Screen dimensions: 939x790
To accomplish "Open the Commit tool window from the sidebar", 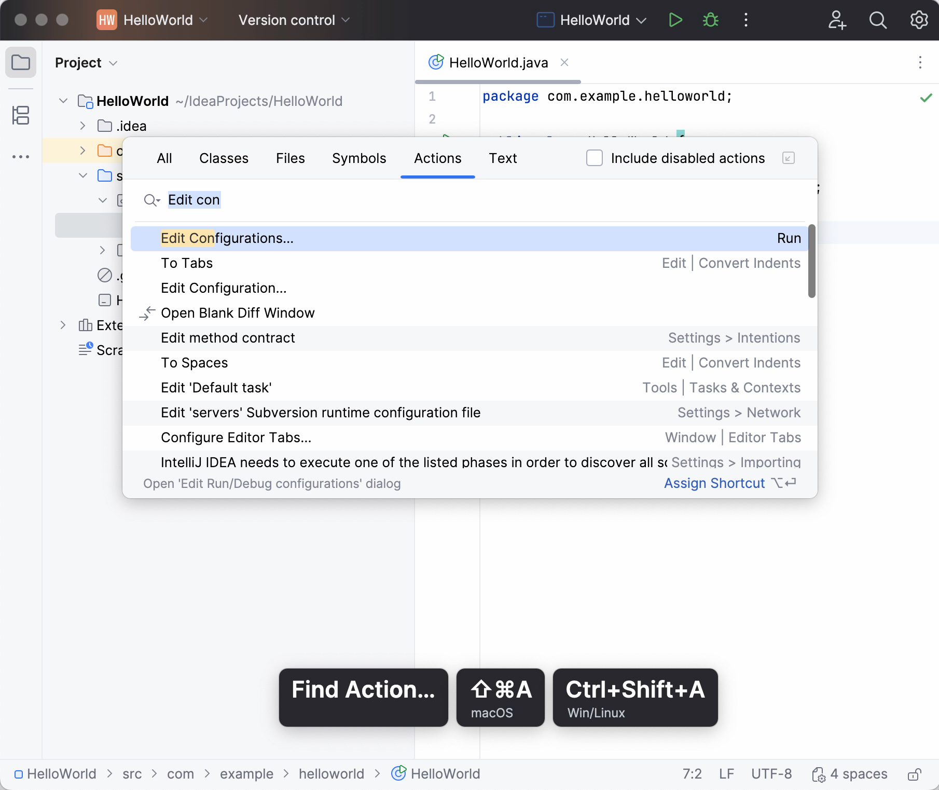I will pyautogui.click(x=21, y=115).
